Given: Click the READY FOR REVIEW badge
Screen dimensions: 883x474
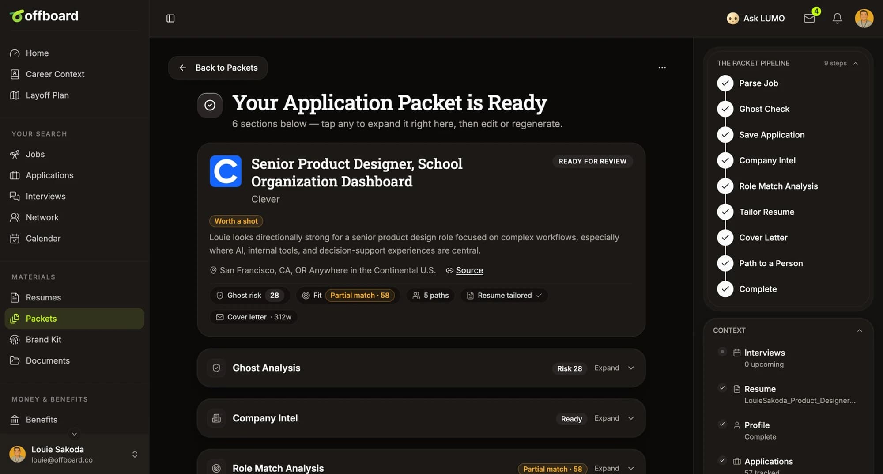Looking at the screenshot, I should pos(592,161).
